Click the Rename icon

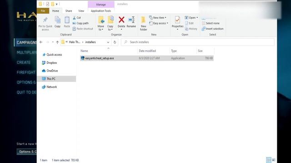[x=131, y=20]
